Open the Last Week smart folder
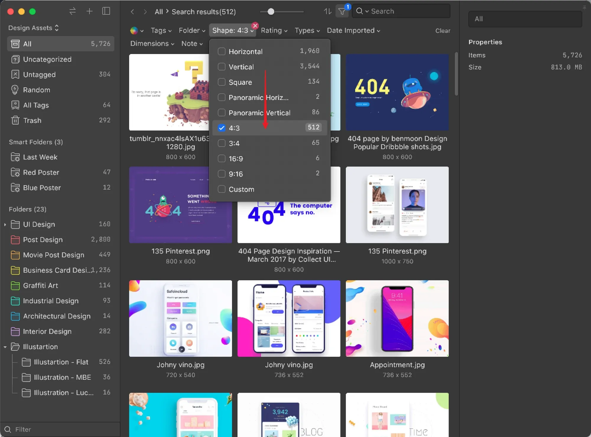This screenshot has height=437, width=591. (61, 157)
